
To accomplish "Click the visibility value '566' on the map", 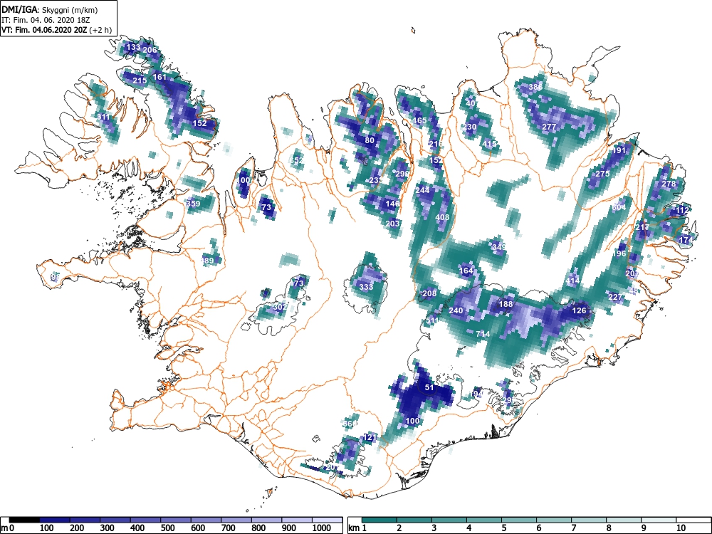I will coord(350,424).
